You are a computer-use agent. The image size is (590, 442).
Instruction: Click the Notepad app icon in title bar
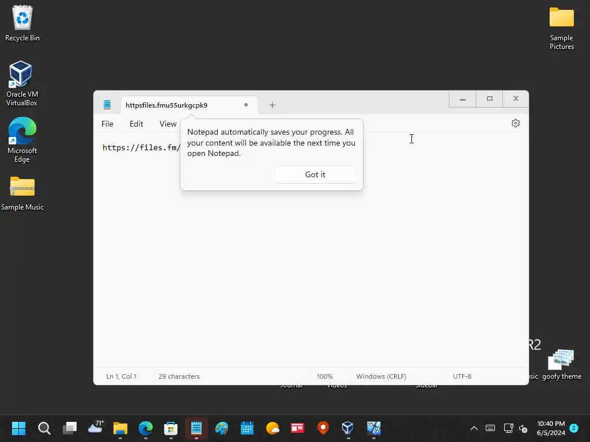(x=107, y=105)
